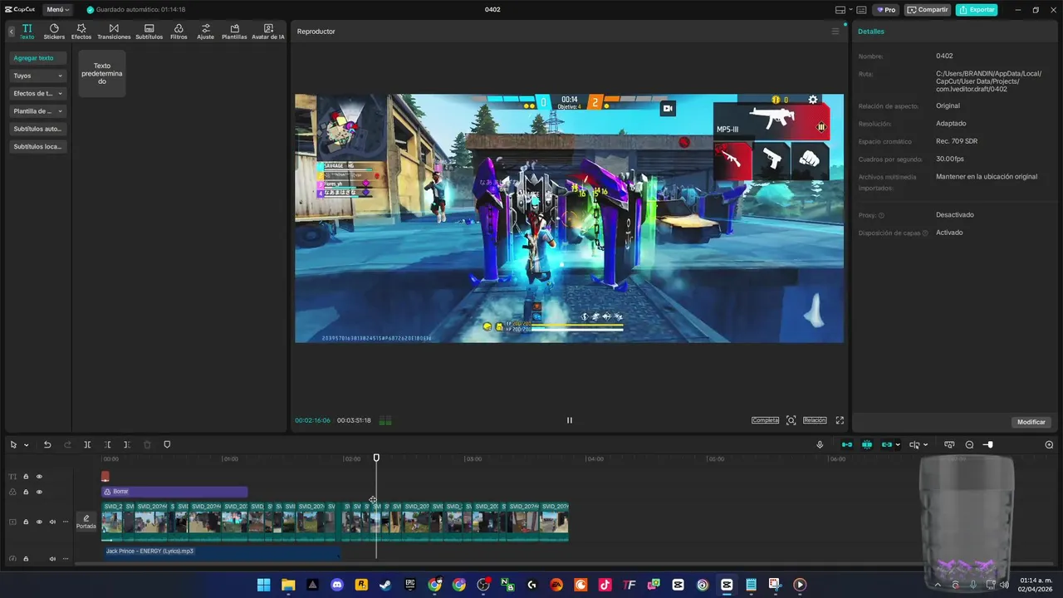1063x598 pixels.
Task: Select the Texto predeterminado thumbnail
Action: [x=102, y=73]
